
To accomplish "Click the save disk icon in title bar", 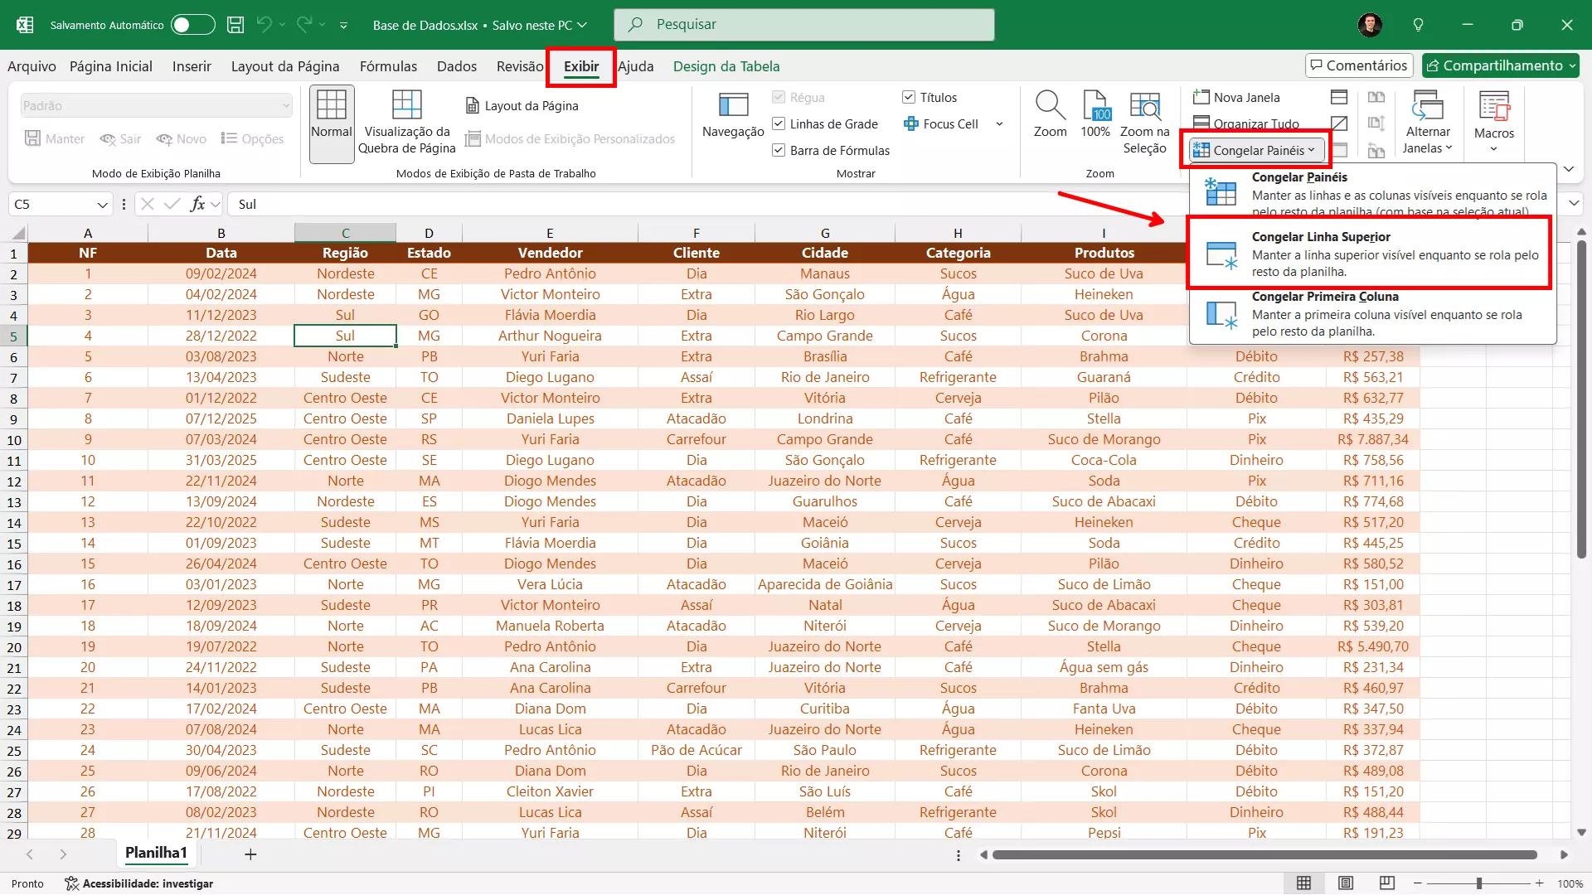I will [x=235, y=25].
